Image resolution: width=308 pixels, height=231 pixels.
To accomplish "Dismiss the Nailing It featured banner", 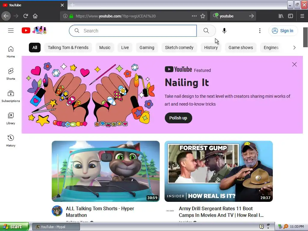I will [294, 64].
